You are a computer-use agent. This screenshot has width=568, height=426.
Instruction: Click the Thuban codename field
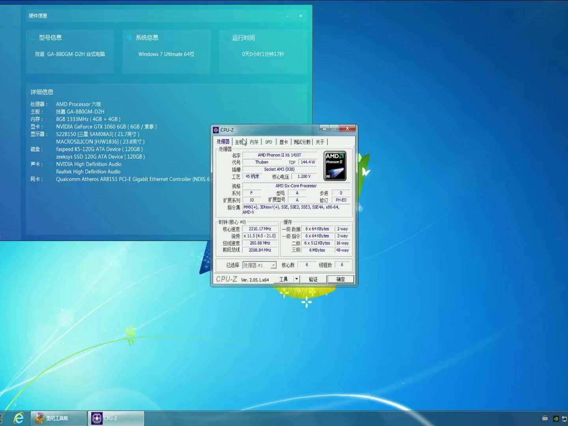(x=262, y=162)
